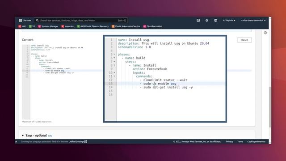Click 'cloud-init status --wait' in enlarged editor
Image resolution: width=286 pixels, height=161 pixels.
[x=165, y=80]
